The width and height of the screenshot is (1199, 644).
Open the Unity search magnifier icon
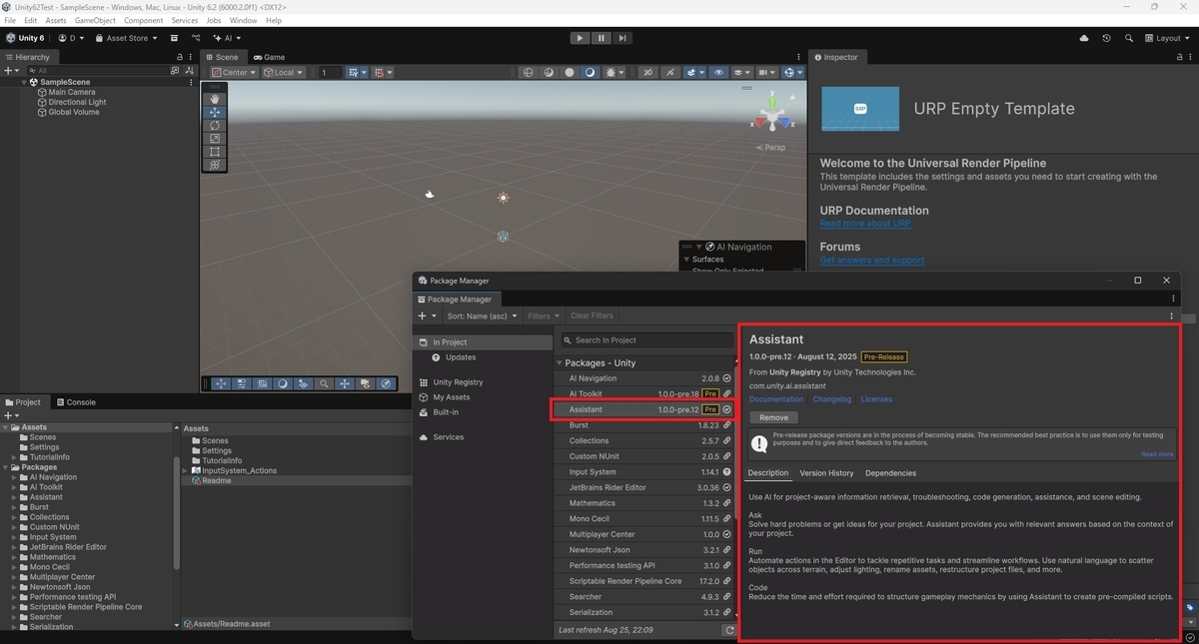1129,38
